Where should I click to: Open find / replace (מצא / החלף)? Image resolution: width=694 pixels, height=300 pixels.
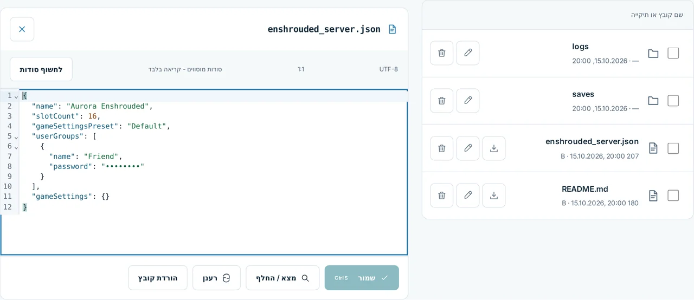pyautogui.click(x=282, y=278)
